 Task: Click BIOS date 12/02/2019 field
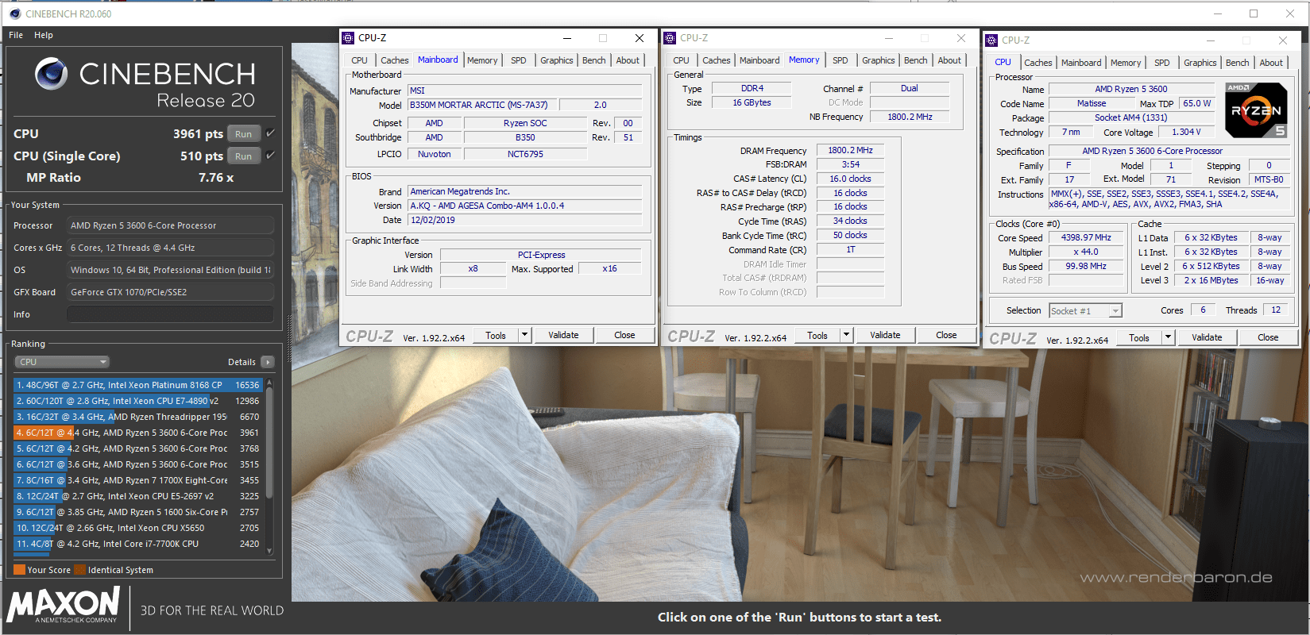524,220
